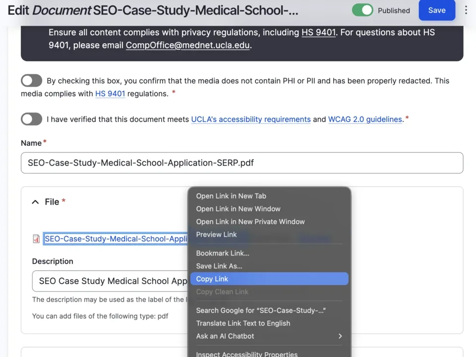Enable the PHI/PII redaction confirmation toggle
Viewport: 476px width, 357px height.
click(x=31, y=80)
